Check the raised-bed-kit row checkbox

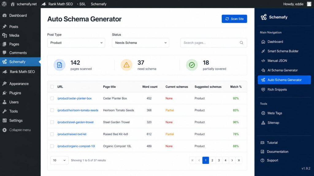pyautogui.click(x=52, y=134)
